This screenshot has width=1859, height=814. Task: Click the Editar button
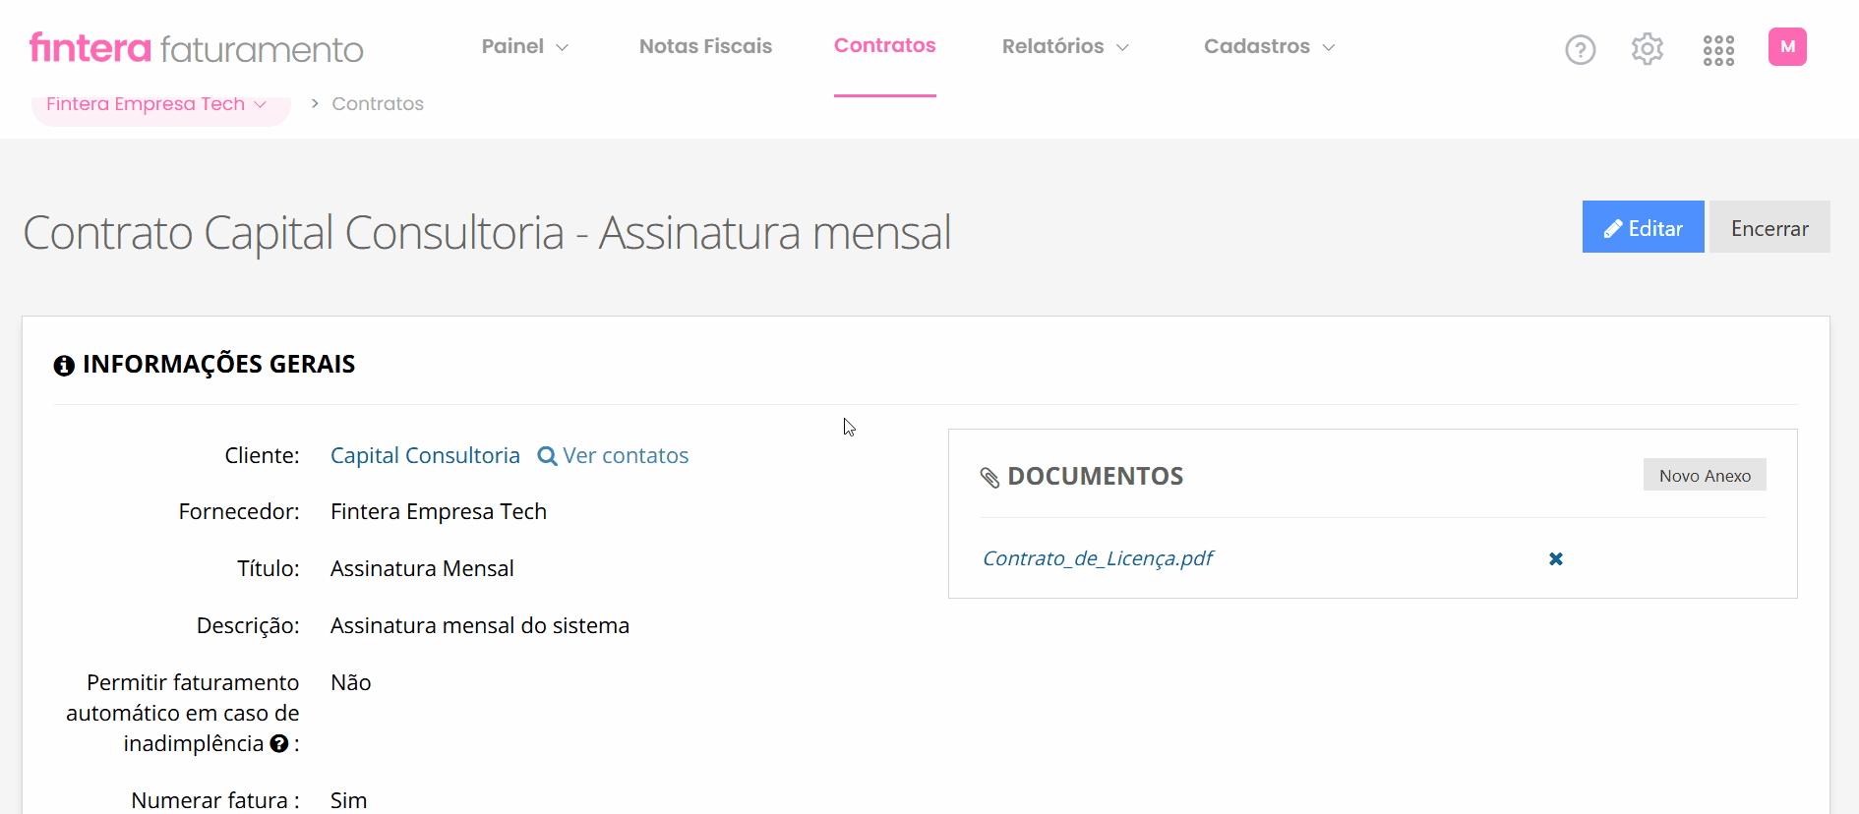click(1643, 227)
